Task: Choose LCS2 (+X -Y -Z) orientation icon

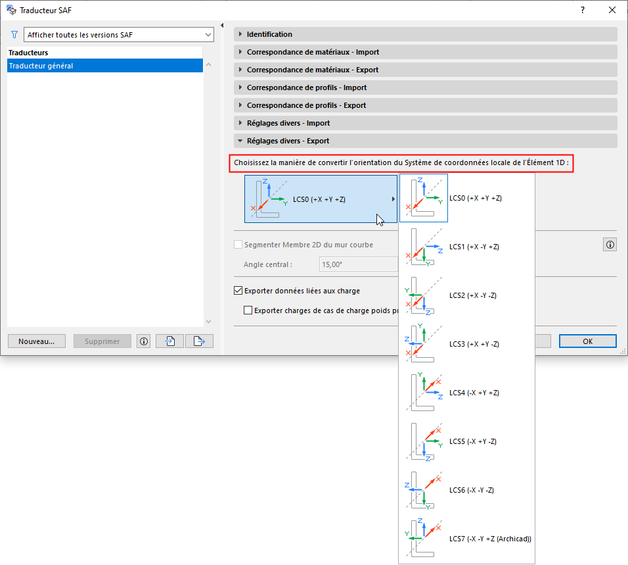Action: [x=424, y=295]
